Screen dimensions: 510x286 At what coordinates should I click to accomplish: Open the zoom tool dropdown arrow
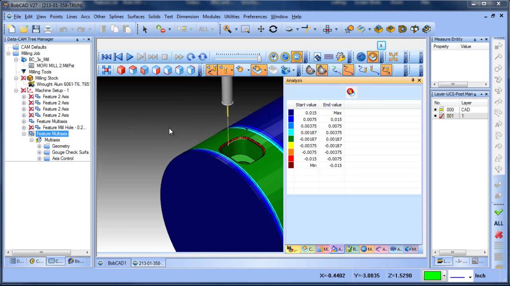click(236, 29)
